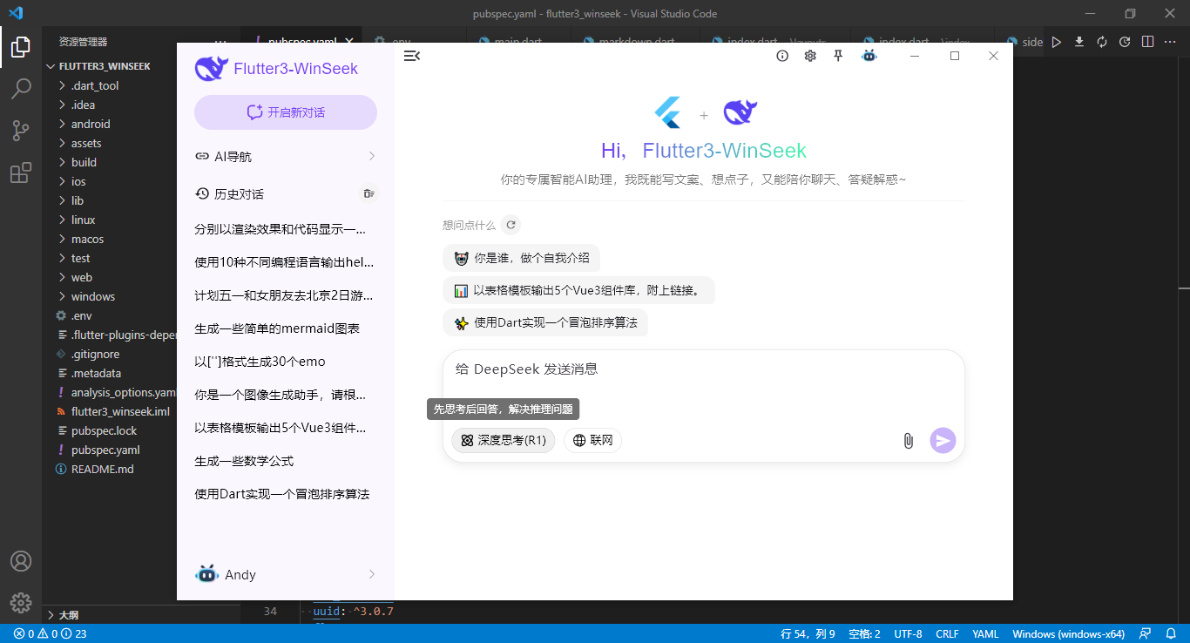1190x643 pixels.
Task: Switch to the pubspec.yaml editor tab
Action: [302, 42]
